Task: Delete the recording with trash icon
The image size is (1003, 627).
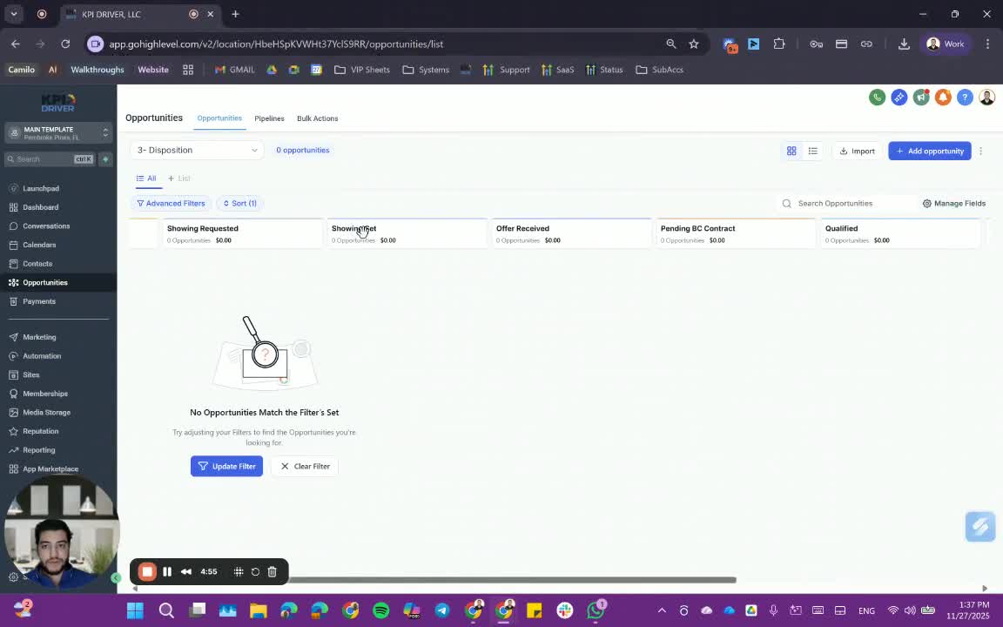Action: tap(272, 571)
